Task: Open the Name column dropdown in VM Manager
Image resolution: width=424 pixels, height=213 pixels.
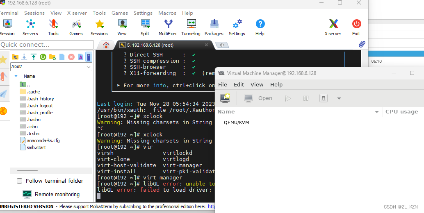Action: tap(377, 112)
